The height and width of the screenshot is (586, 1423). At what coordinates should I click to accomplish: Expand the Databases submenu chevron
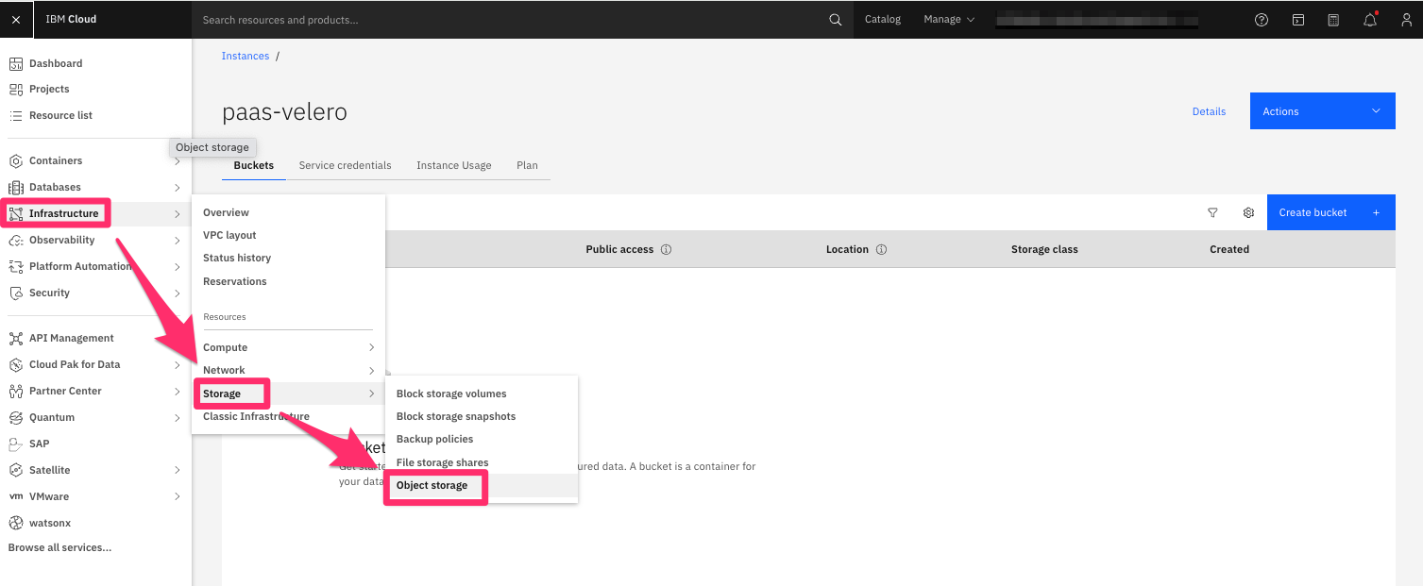177,188
